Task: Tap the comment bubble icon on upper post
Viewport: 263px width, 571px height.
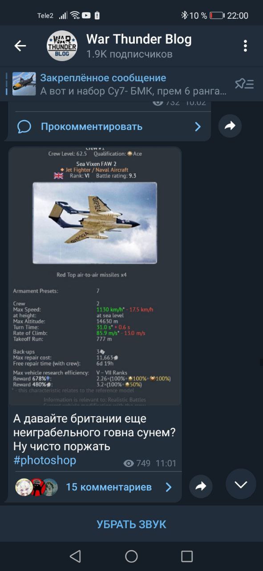Action: pyautogui.click(x=24, y=127)
